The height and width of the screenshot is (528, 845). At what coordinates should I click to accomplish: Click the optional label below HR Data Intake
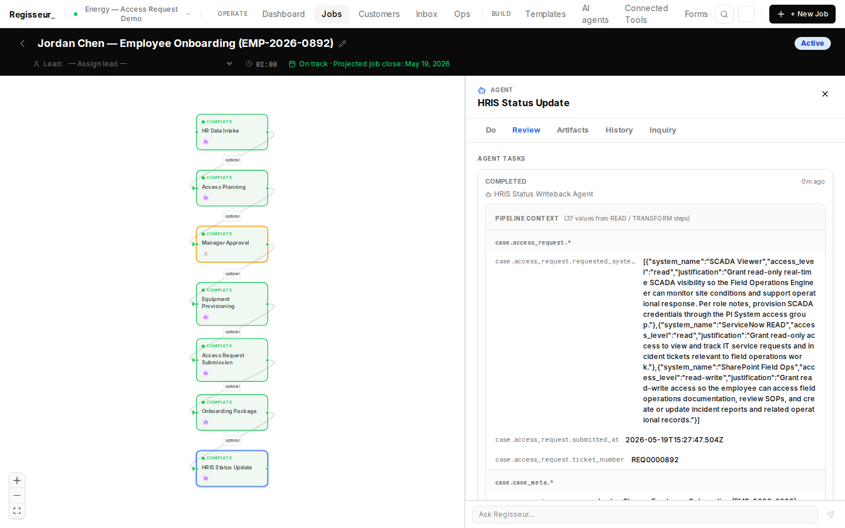(x=232, y=160)
